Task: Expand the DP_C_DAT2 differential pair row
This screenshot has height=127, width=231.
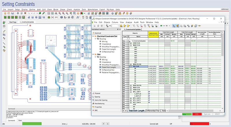Action: tap(131, 98)
